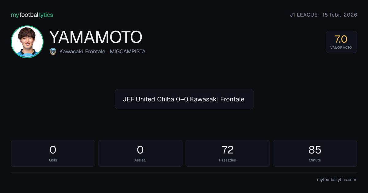Image resolution: width=368 pixels, height=193 pixels.
Task: Open the Kawasaki Frontale team label
Action: click(82, 51)
